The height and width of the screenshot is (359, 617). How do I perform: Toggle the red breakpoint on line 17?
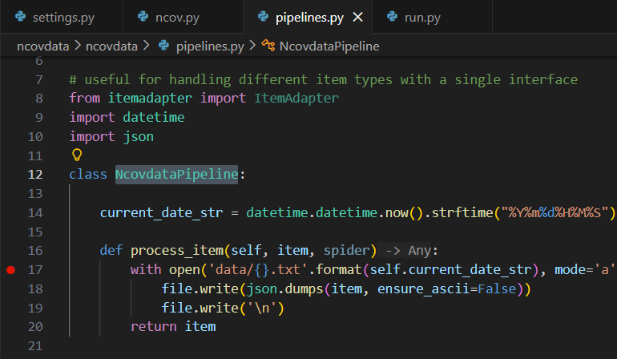coord(10,270)
